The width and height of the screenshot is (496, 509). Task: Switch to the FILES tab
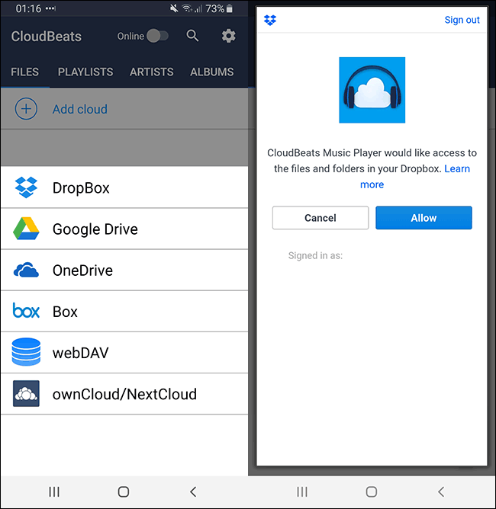(24, 72)
